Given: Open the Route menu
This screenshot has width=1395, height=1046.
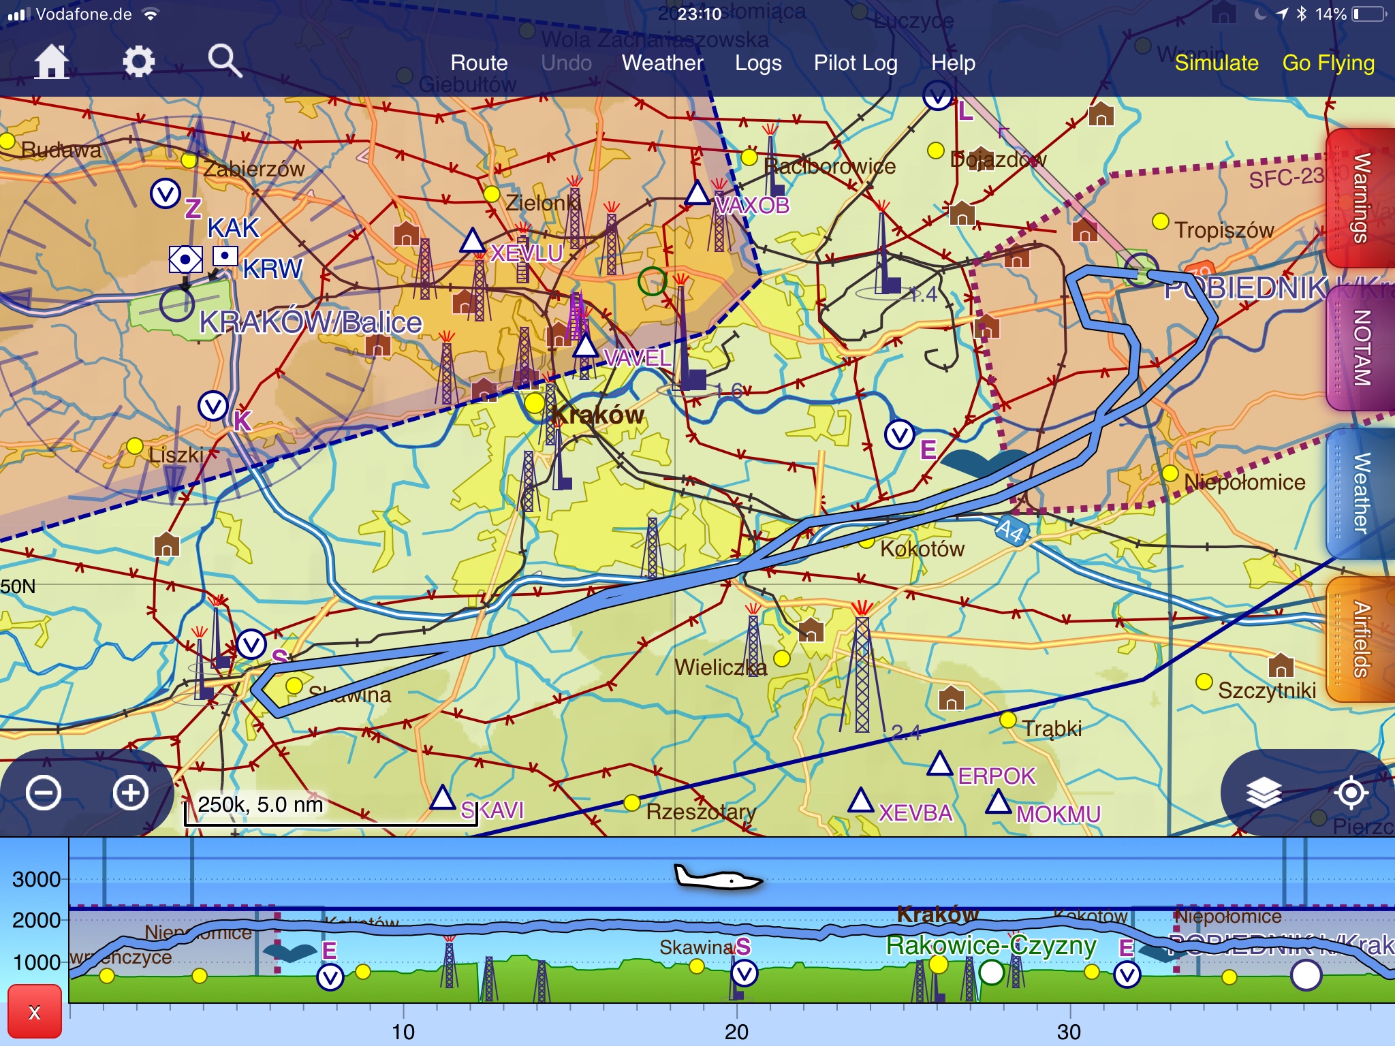Looking at the screenshot, I should 479,63.
